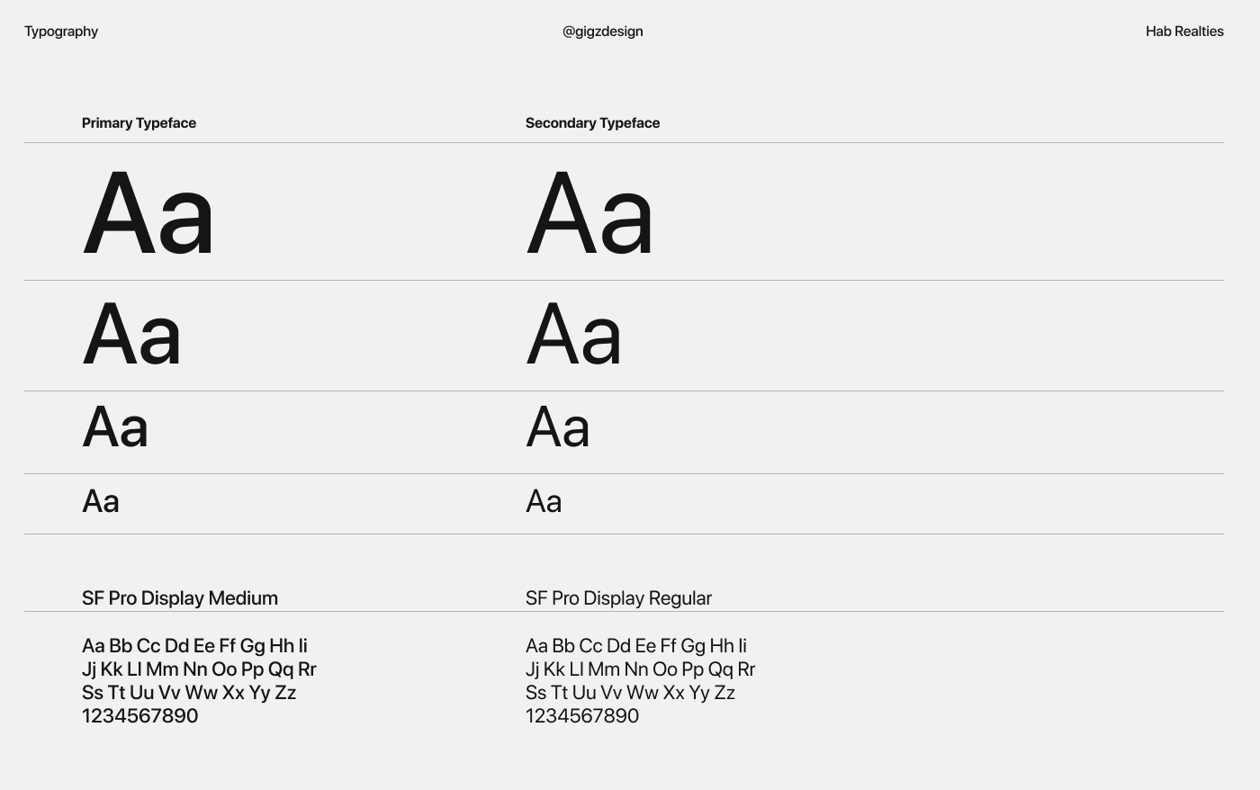
Task: Click the medium-weight 'Aa Bb Cc Dd' alphabet line
Action: (194, 646)
